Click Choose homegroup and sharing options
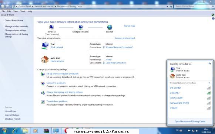This screenshot has height=134, width=215. pyautogui.click(x=65, y=92)
